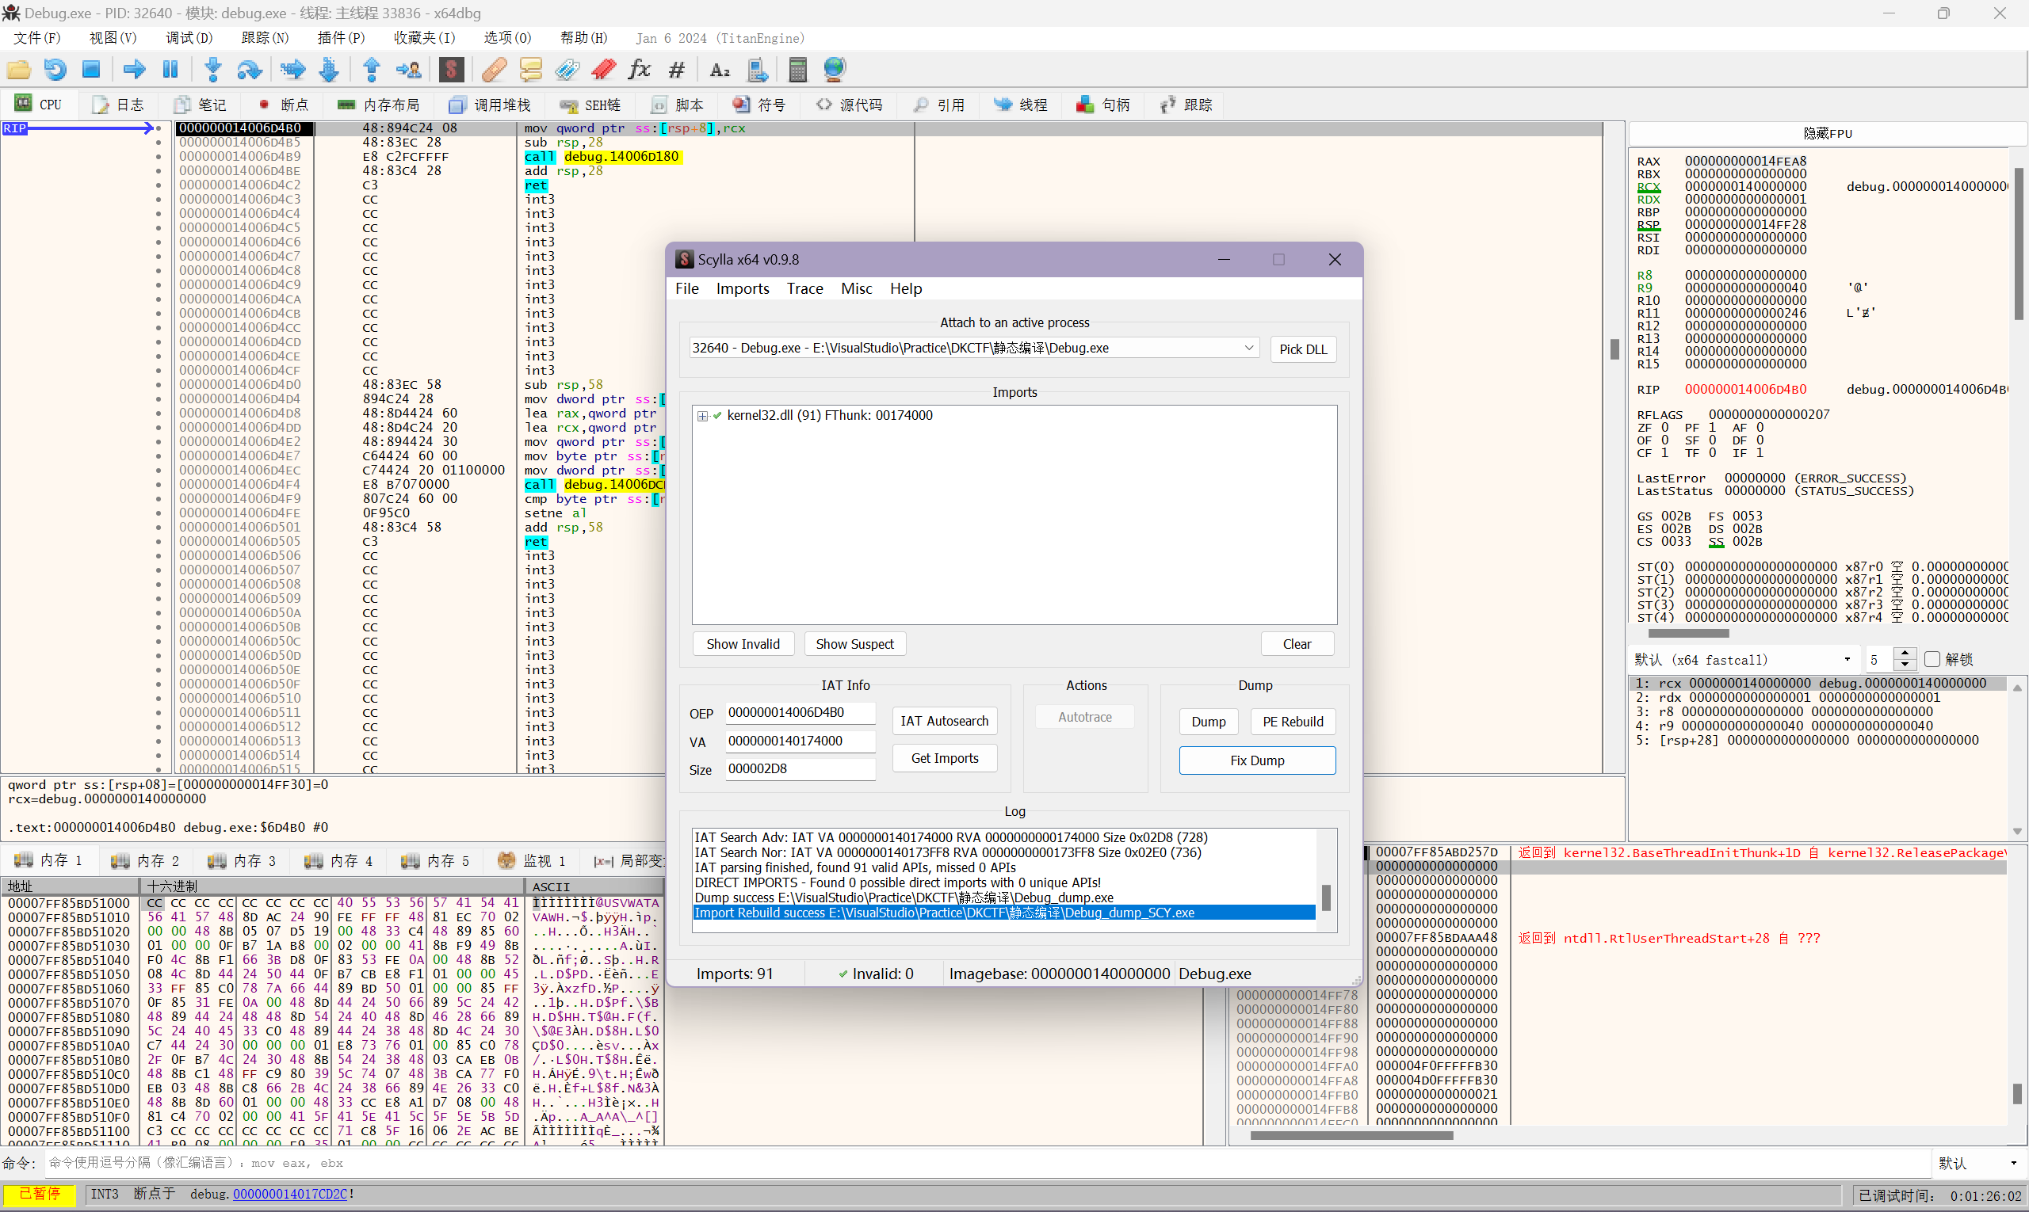Image resolution: width=2029 pixels, height=1212 pixels.
Task: Decrease the argument count stepper
Action: click(1905, 665)
